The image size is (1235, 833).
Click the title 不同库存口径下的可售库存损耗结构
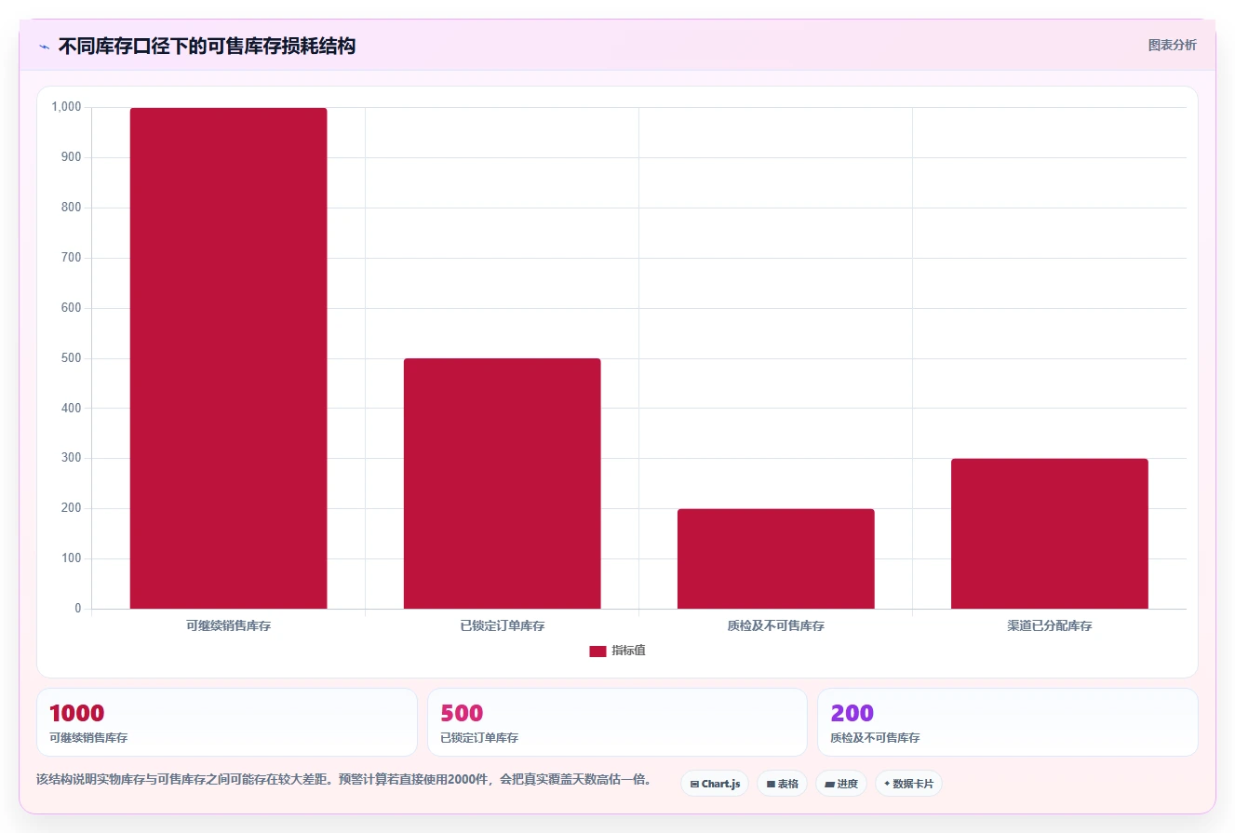(207, 46)
